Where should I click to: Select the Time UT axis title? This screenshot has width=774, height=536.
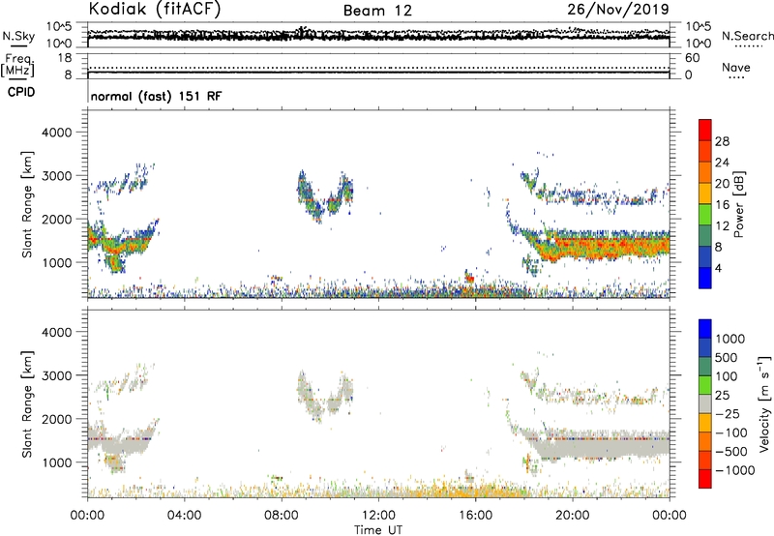pos(378,530)
